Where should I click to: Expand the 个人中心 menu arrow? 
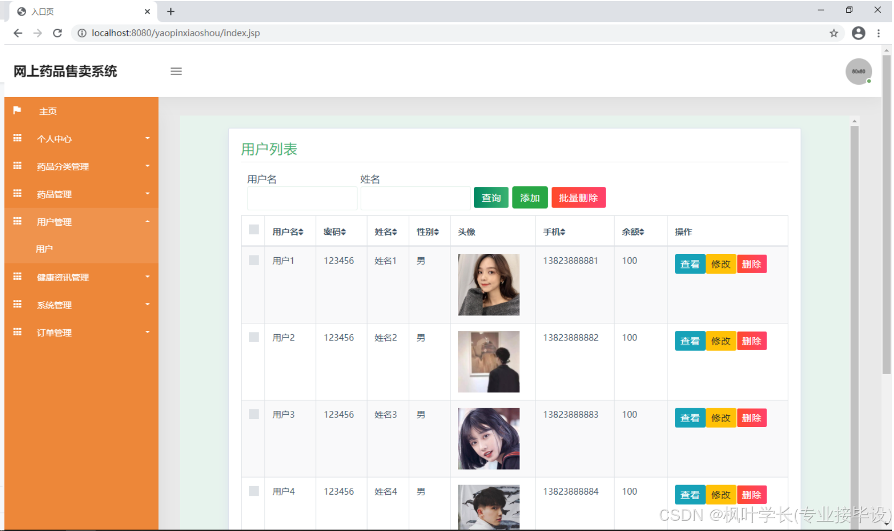[x=147, y=138]
